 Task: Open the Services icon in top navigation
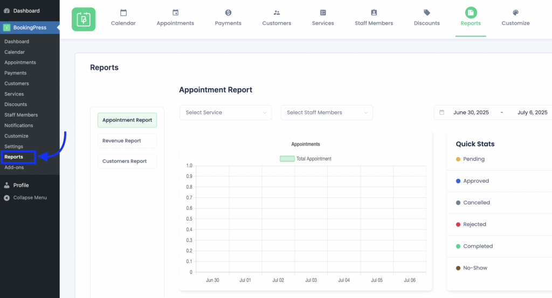point(323,12)
